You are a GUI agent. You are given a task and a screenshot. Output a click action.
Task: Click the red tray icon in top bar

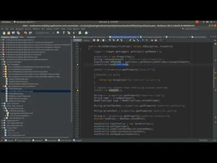[x=197, y=22]
